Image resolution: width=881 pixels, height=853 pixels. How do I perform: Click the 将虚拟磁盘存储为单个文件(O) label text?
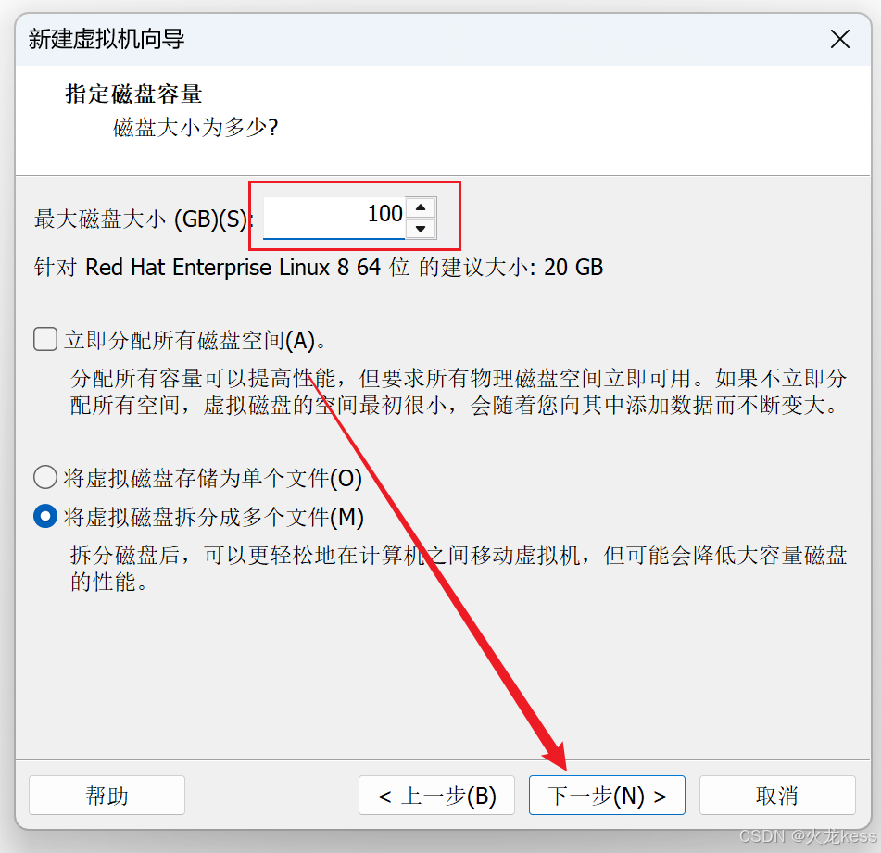213,478
